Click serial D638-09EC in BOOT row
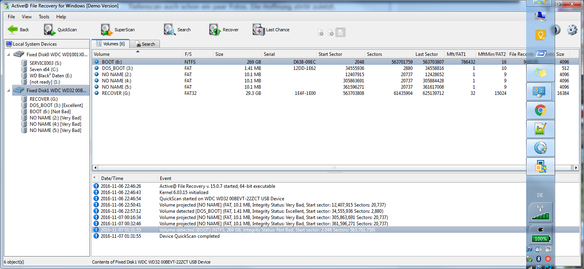Screen dimensions: 584x269 (x=305, y=62)
